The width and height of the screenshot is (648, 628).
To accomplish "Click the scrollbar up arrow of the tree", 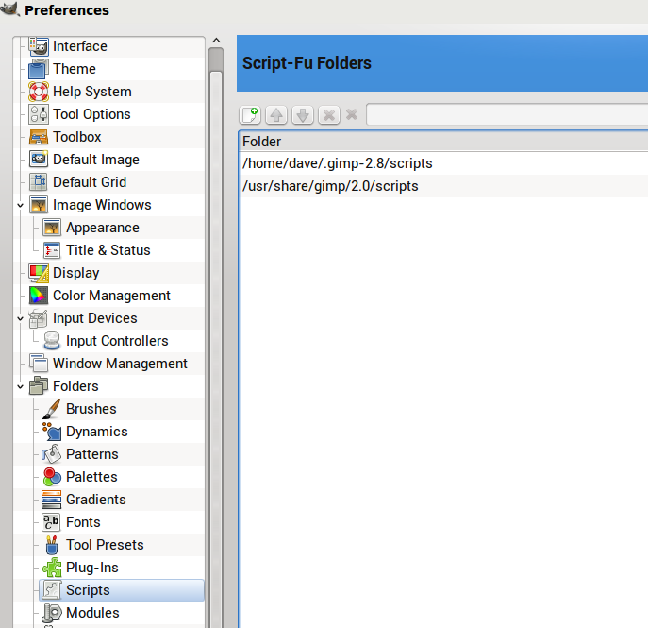I will pyautogui.click(x=216, y=41).
